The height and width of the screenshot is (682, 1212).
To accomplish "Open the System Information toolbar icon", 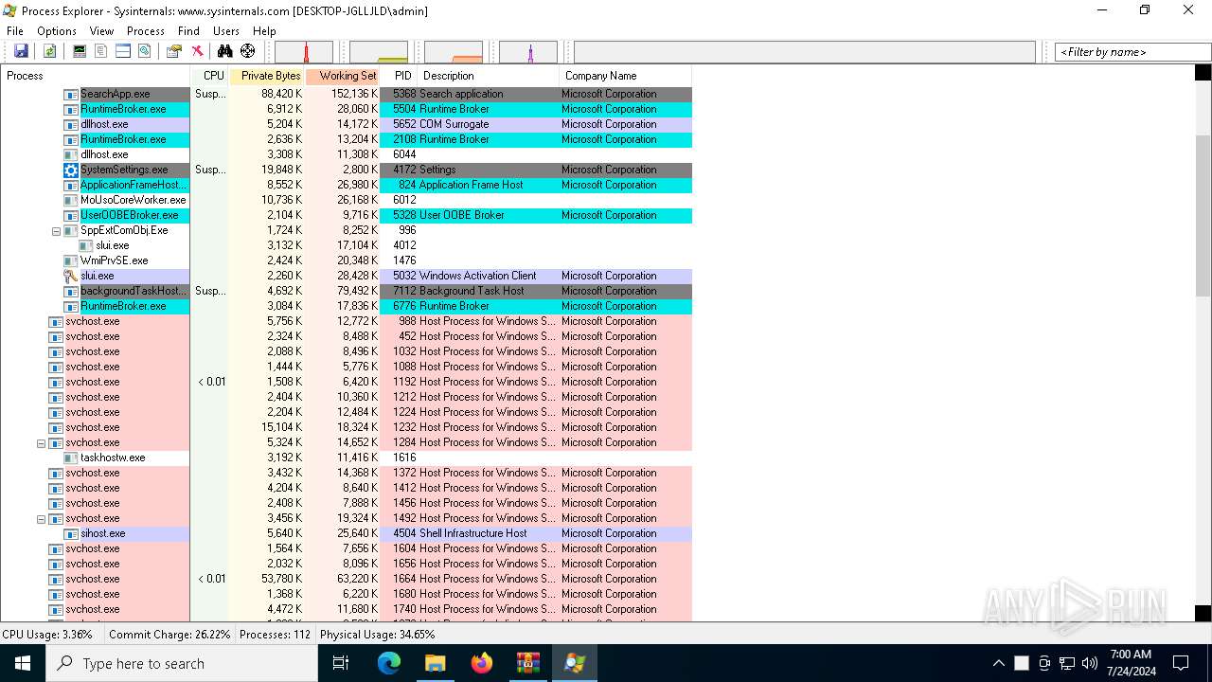I will click(80, 51).
